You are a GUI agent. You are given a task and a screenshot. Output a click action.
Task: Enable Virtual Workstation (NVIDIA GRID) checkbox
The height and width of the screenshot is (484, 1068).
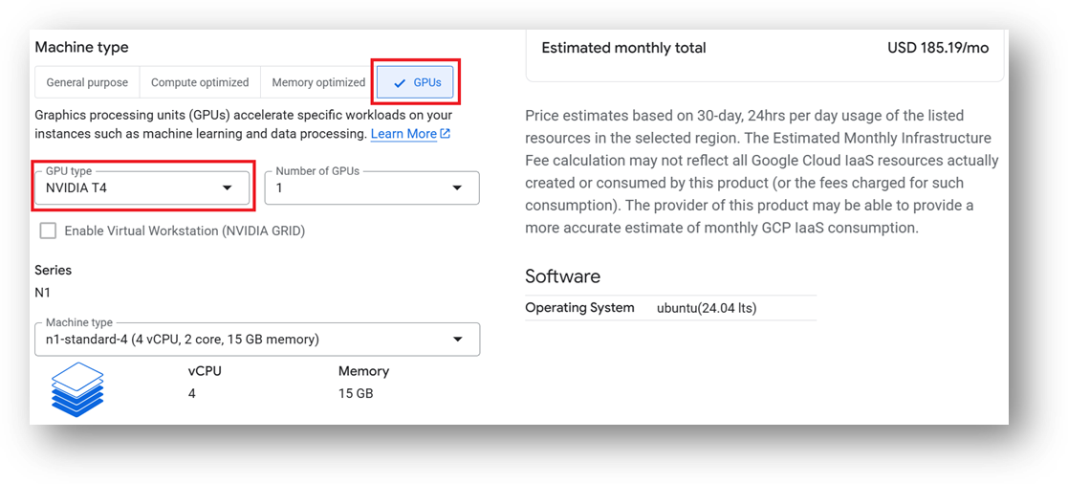pos(48,231)
